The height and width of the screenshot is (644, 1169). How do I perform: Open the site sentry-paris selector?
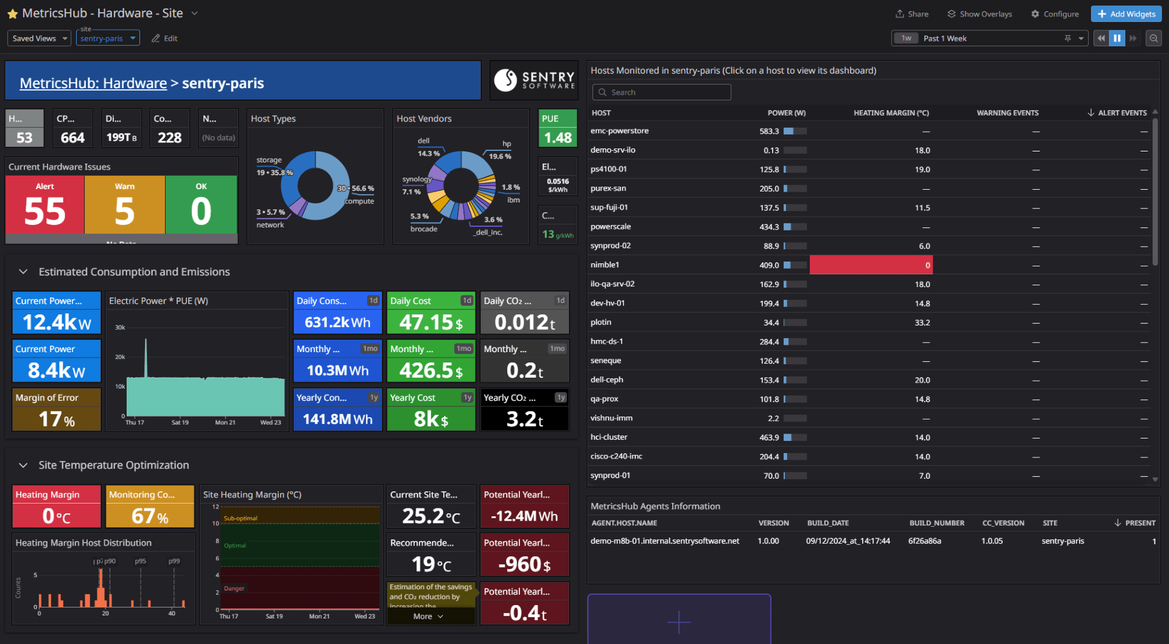tap(108, 38)
